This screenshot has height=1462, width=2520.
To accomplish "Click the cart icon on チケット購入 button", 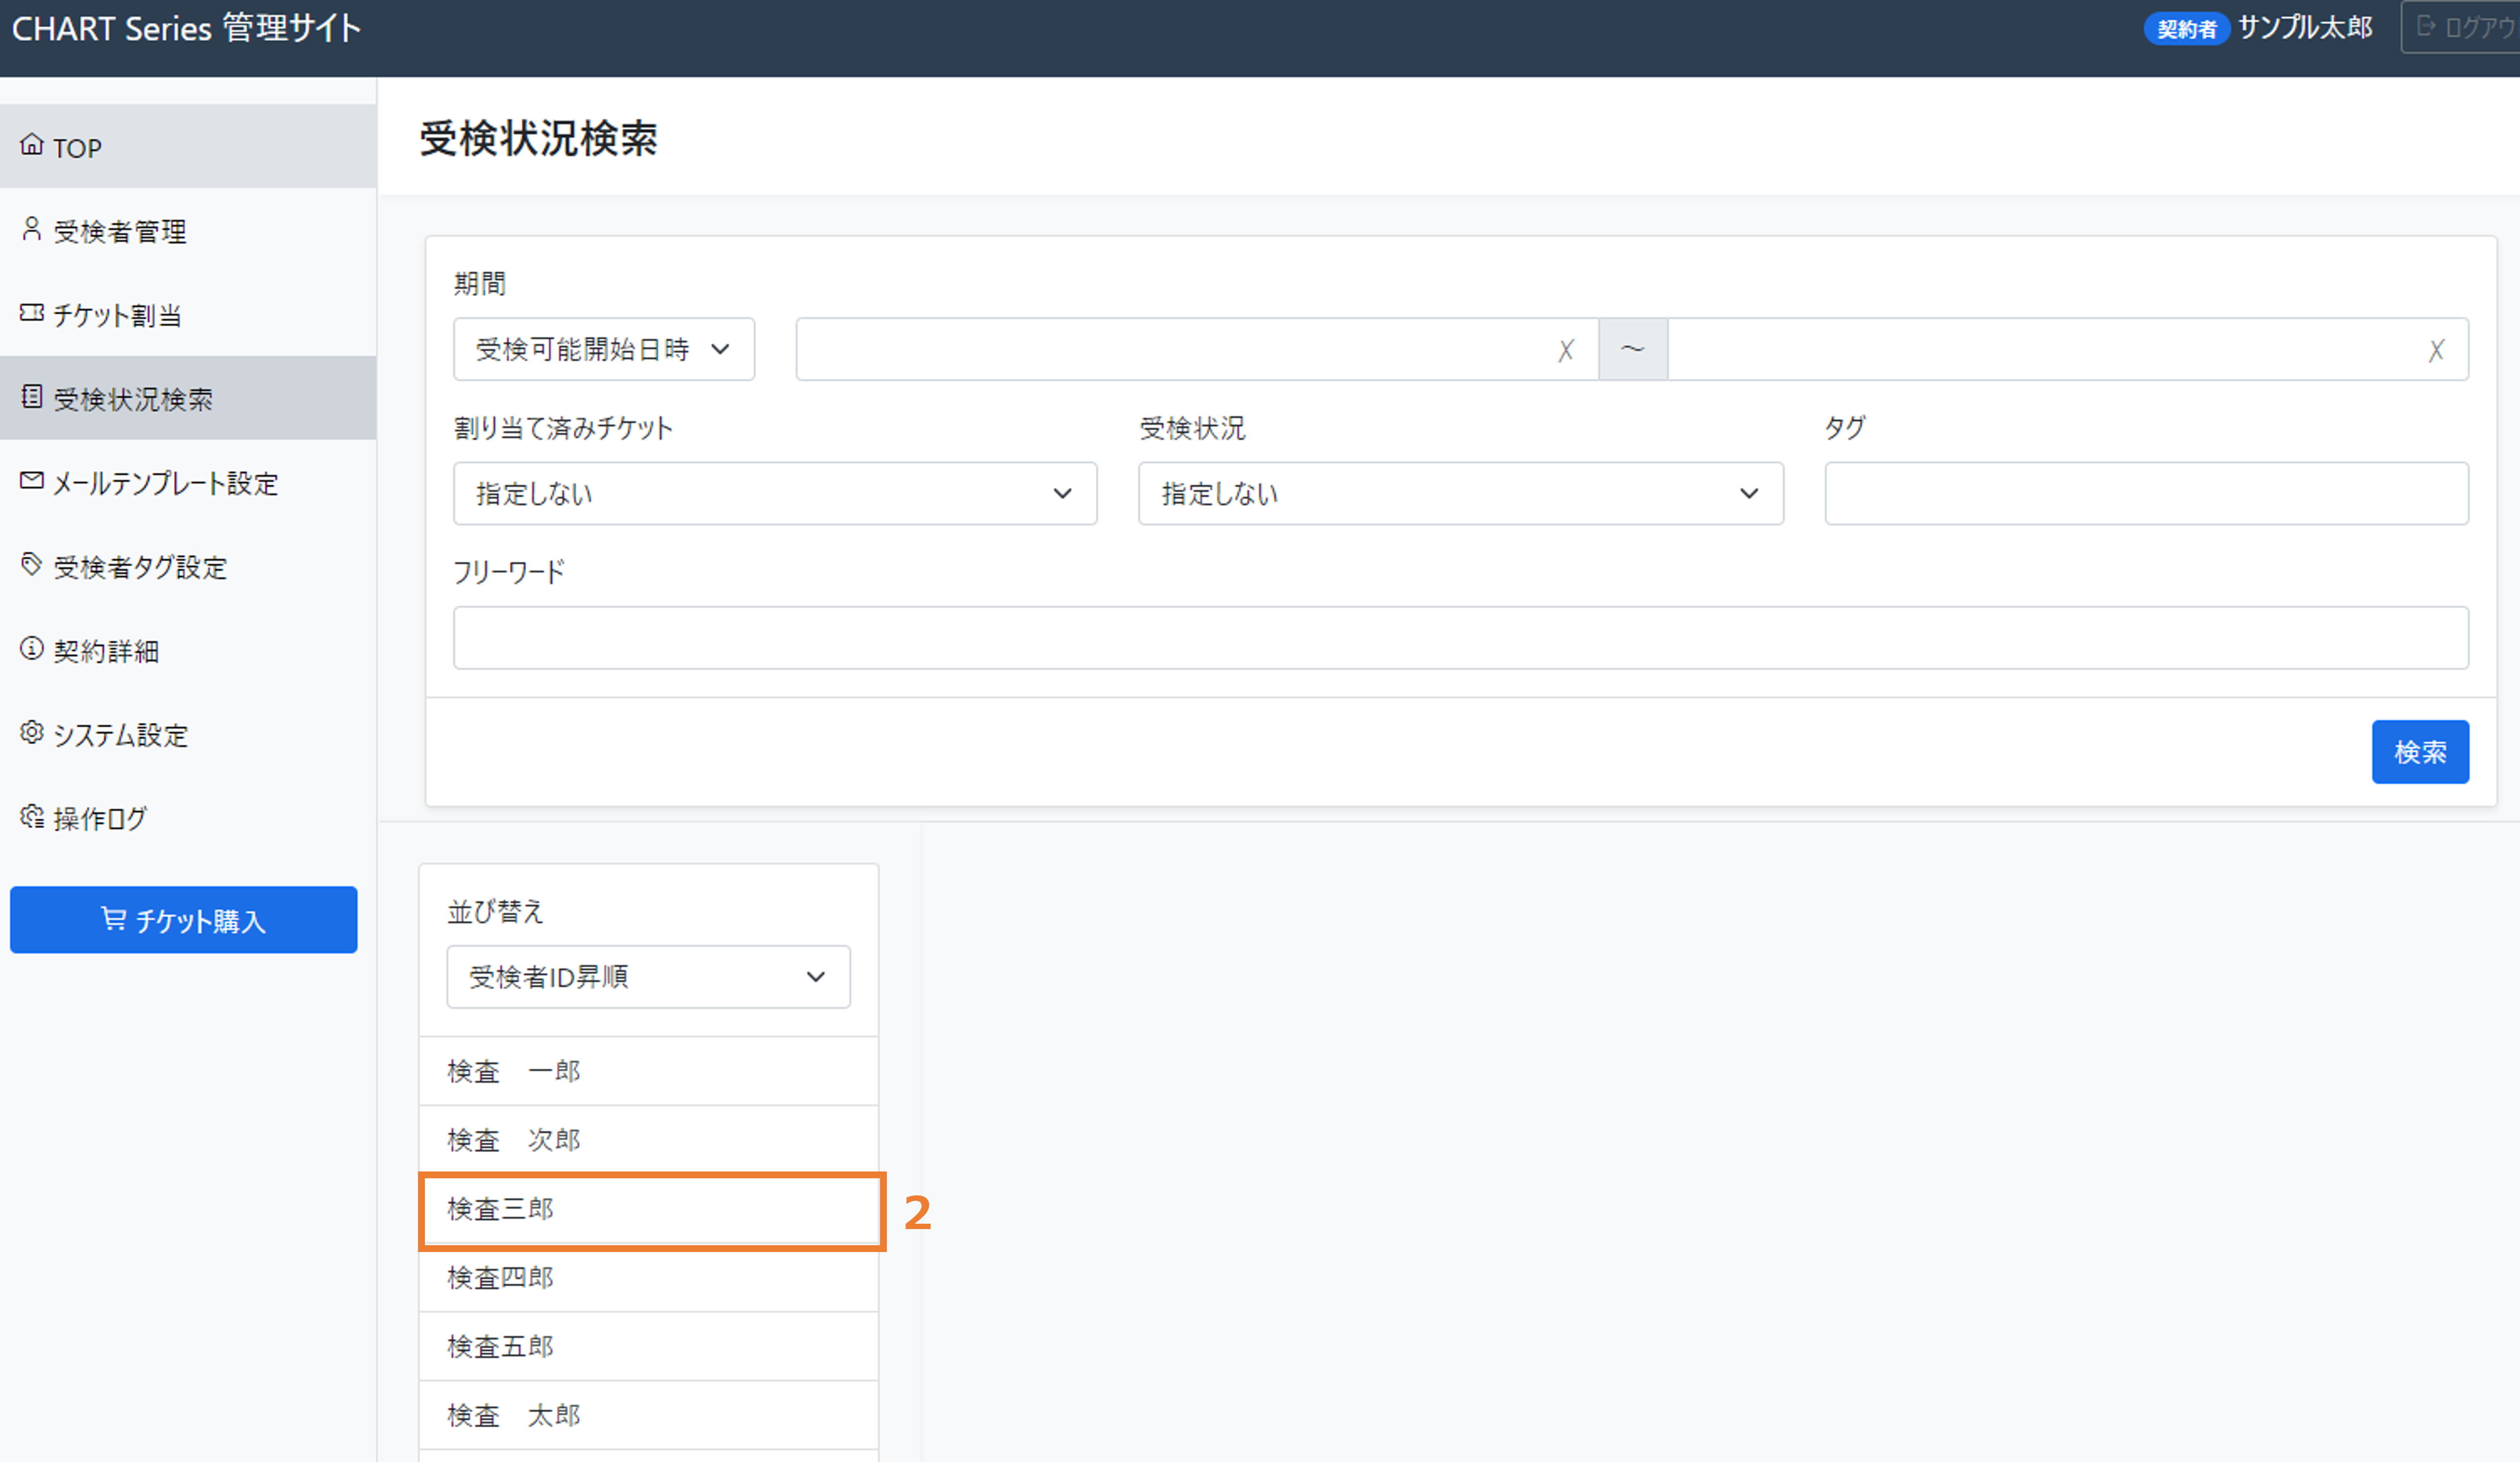I will tap(114, 919).
